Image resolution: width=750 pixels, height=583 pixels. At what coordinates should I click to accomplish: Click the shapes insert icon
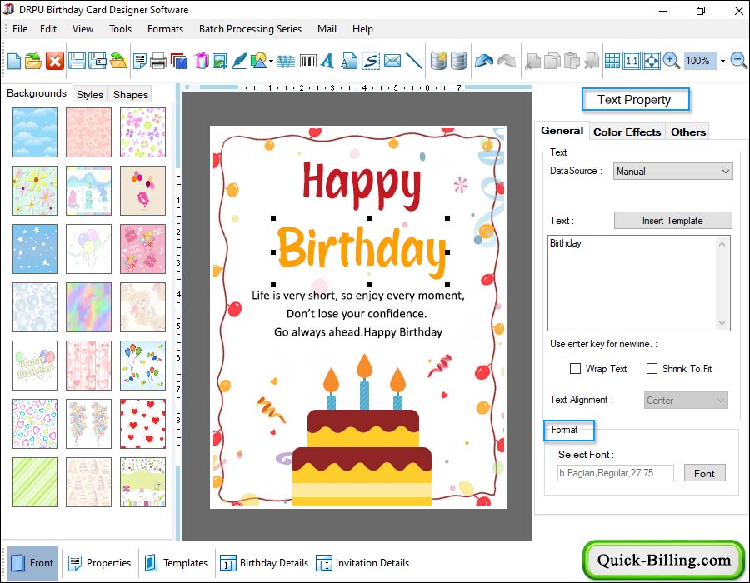pos(259,61)
